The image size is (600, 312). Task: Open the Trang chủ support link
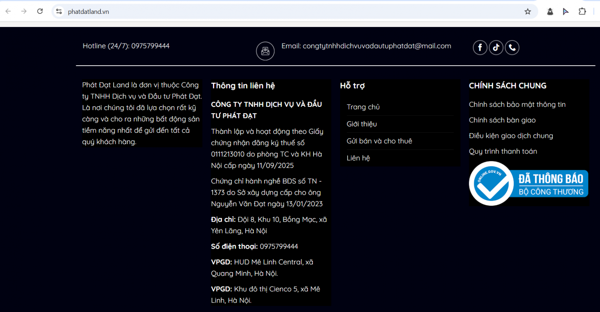363,107
